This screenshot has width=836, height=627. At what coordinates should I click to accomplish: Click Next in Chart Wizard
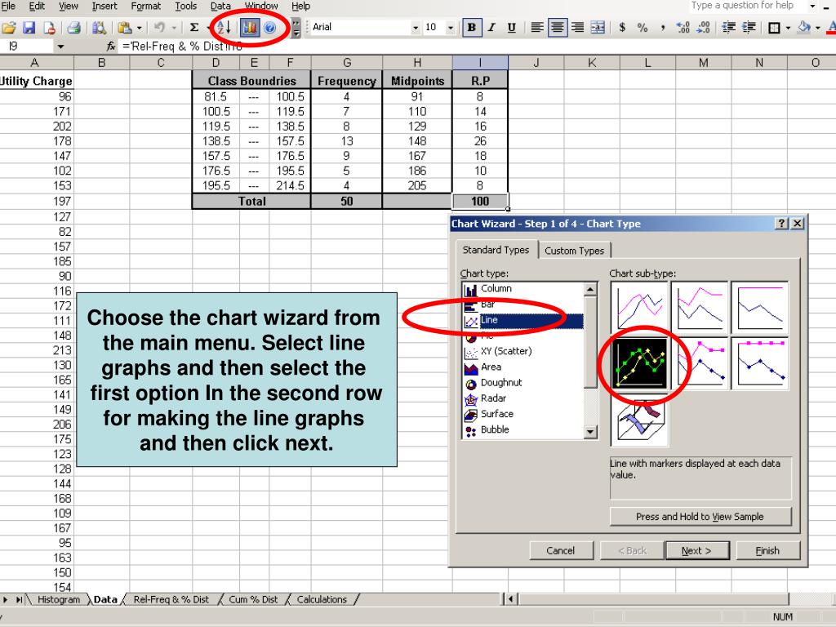[696, 551]
